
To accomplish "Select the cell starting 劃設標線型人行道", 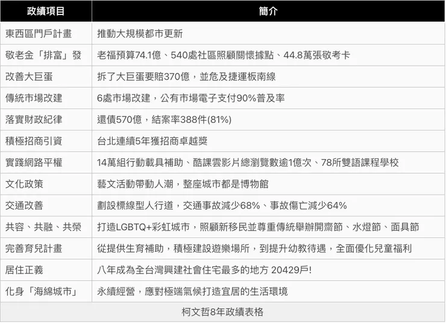I will [268, 205].
